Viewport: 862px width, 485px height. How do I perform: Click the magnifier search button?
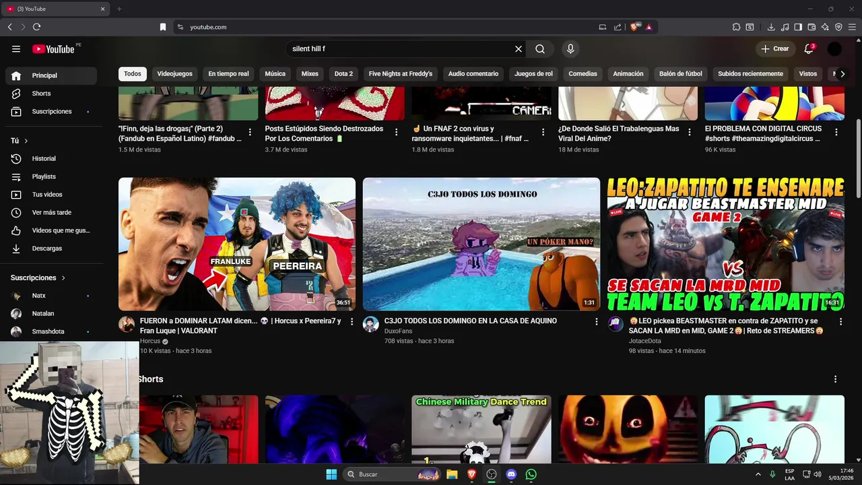(540, 48)
